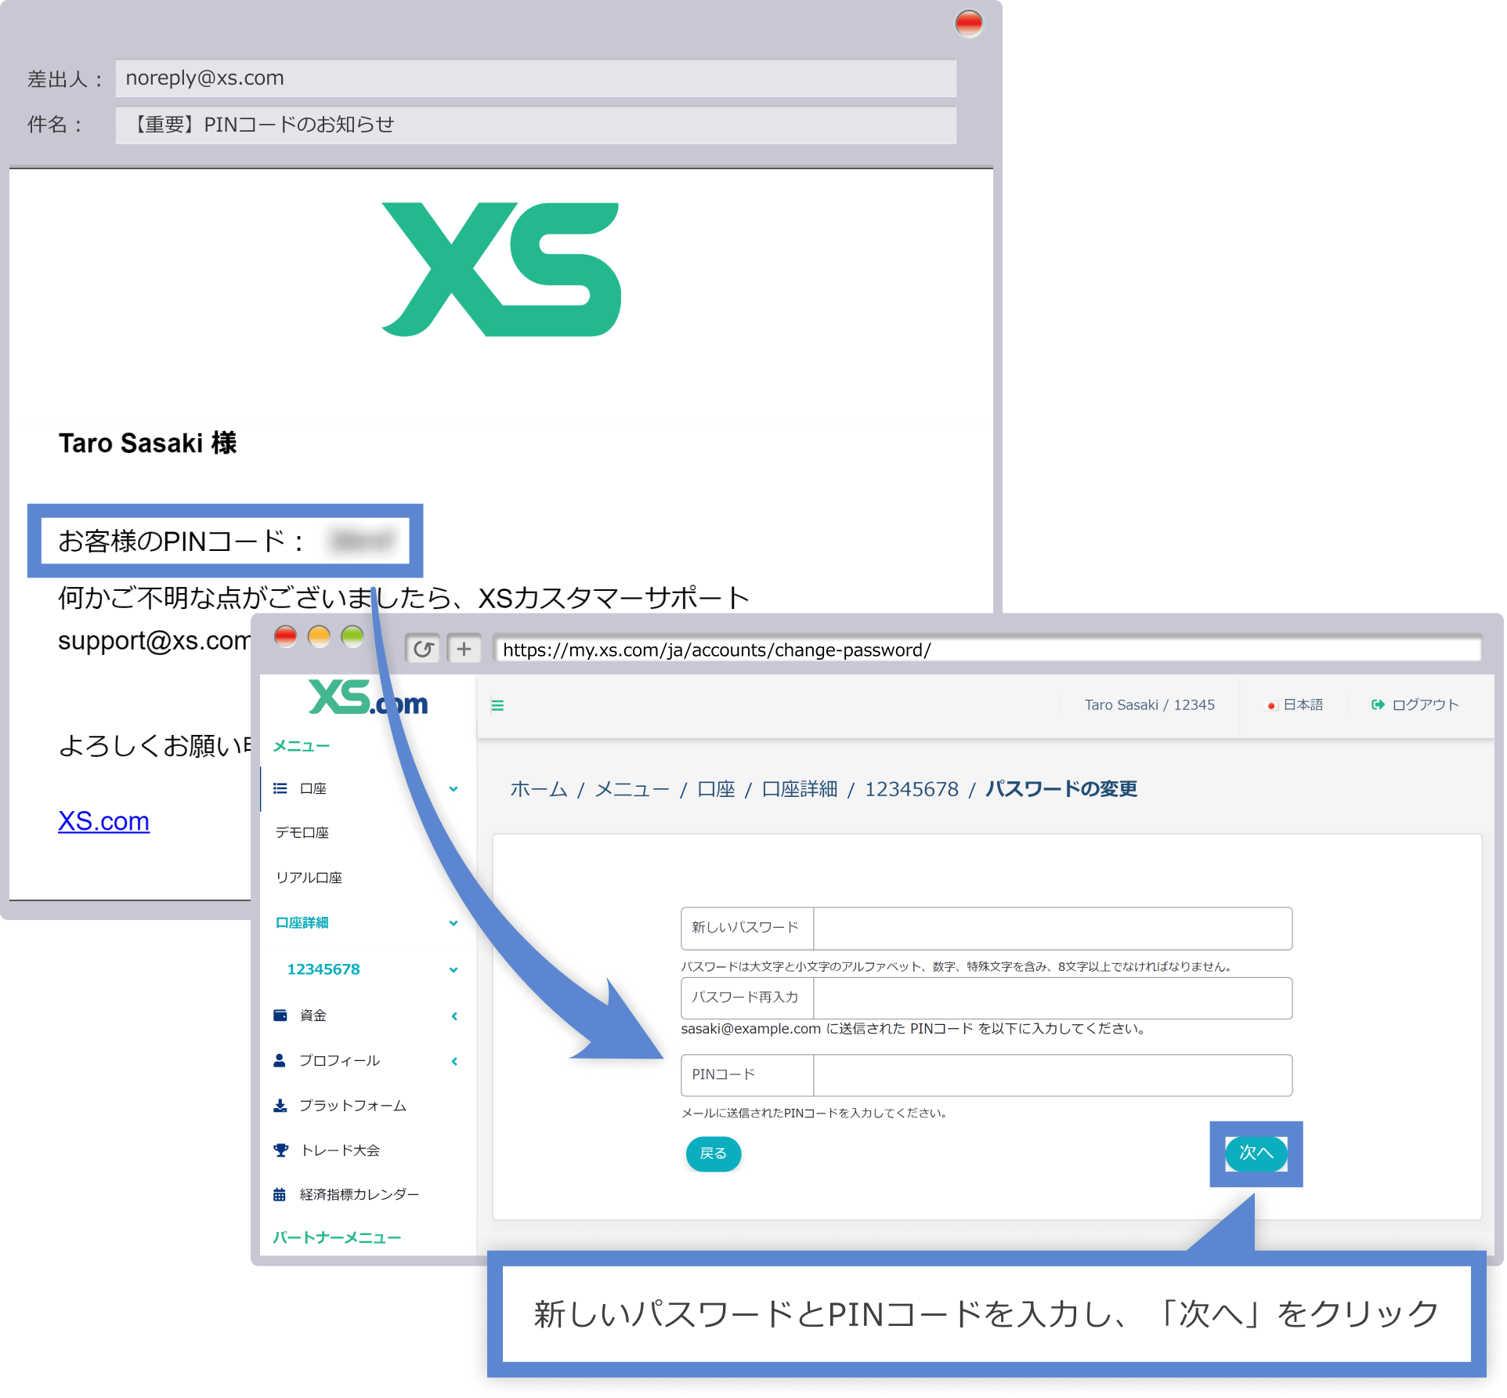1507x1398 pixels.
Task: Click the 件名 subject field in email
Action: (x=536, y=125)
